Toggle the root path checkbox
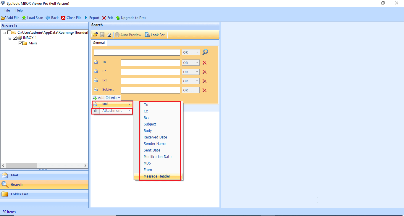 (9, 33)
